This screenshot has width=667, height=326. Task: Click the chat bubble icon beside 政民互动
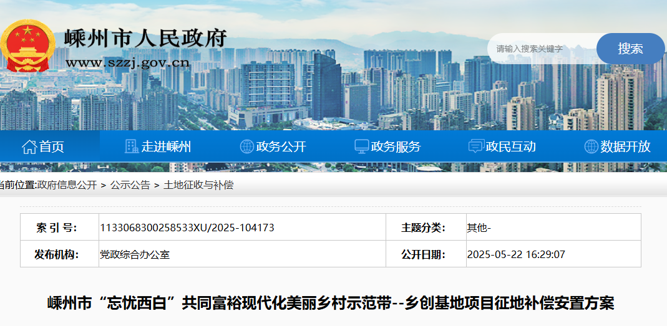(476, 146)
